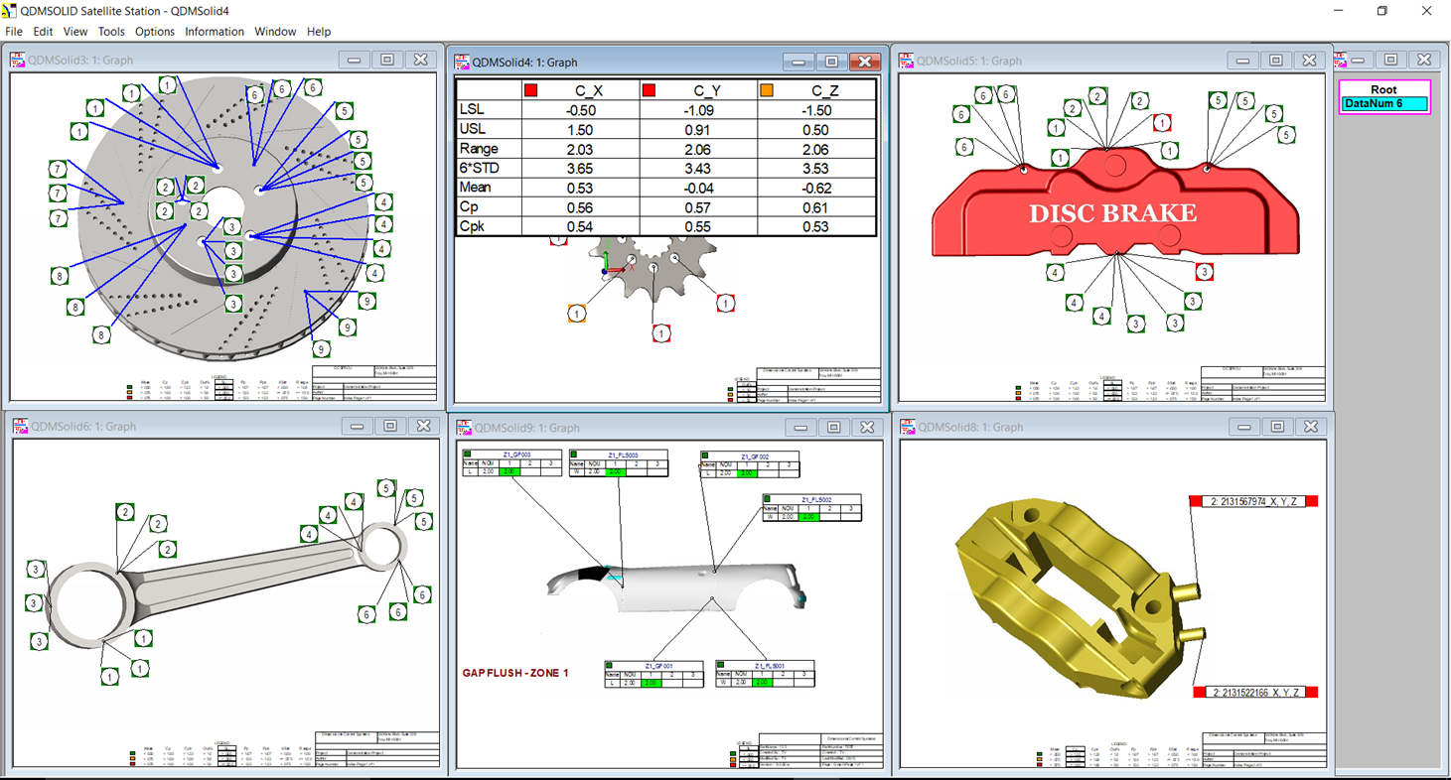Click the QDMSOLID app icon in title bar
1451x780 pixels.
click(x=11, y=11)
